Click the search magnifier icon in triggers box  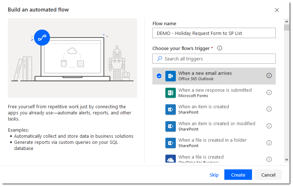(159, 59)
